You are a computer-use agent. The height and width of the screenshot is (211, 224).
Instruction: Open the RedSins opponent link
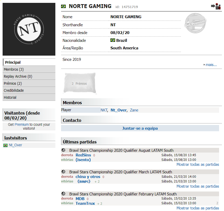point(83,155)
